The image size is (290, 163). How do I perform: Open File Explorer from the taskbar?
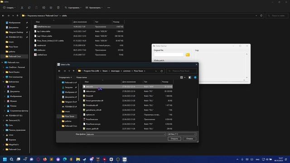(x=78, y=159)
